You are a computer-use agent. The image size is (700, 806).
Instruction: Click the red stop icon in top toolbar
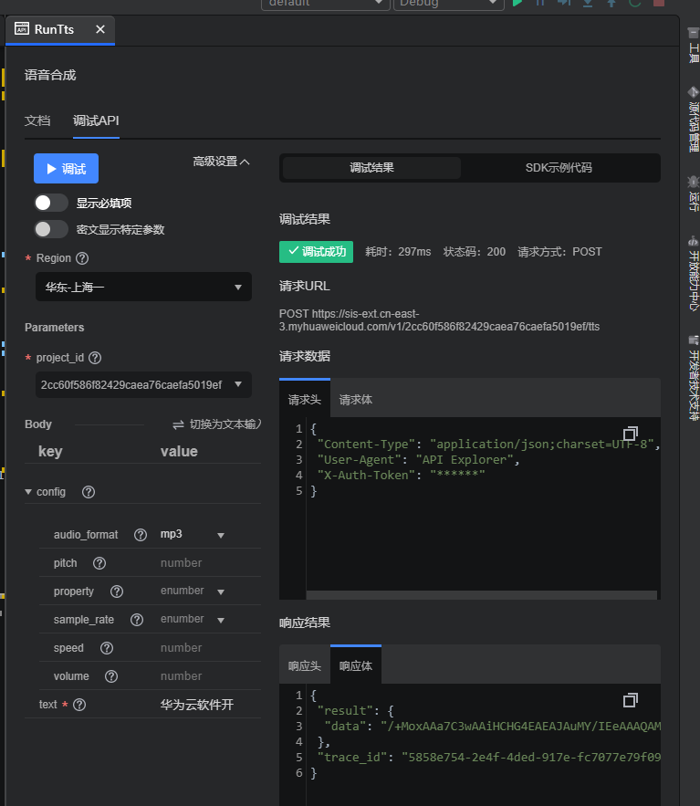[x=659, y=3]
